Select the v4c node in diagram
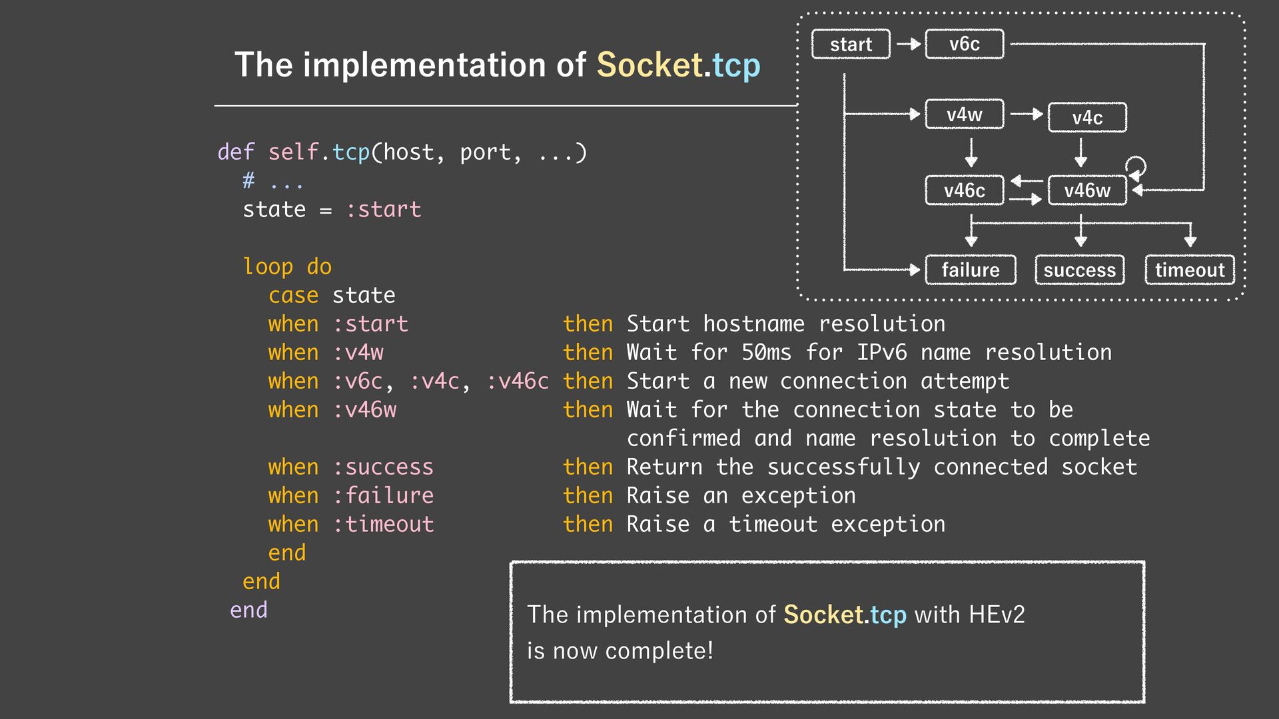The image size is (1279, 719). coord(1087,118)
